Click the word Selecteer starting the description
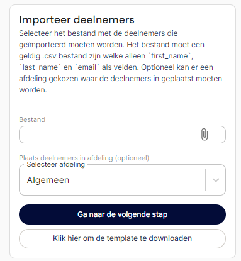The image size is (241, 261). (35, 33)
